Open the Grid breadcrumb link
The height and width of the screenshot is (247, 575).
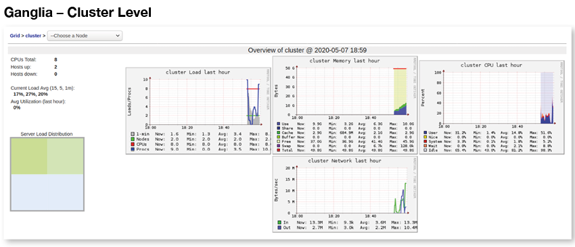[x=15, y=36]
